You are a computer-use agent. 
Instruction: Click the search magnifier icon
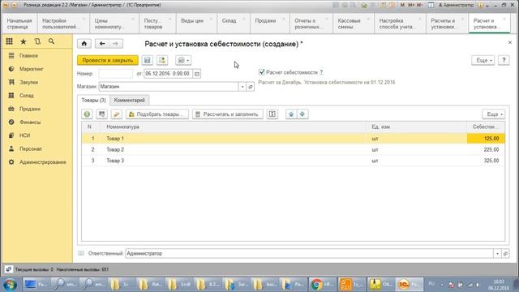(x=51, y=41)
